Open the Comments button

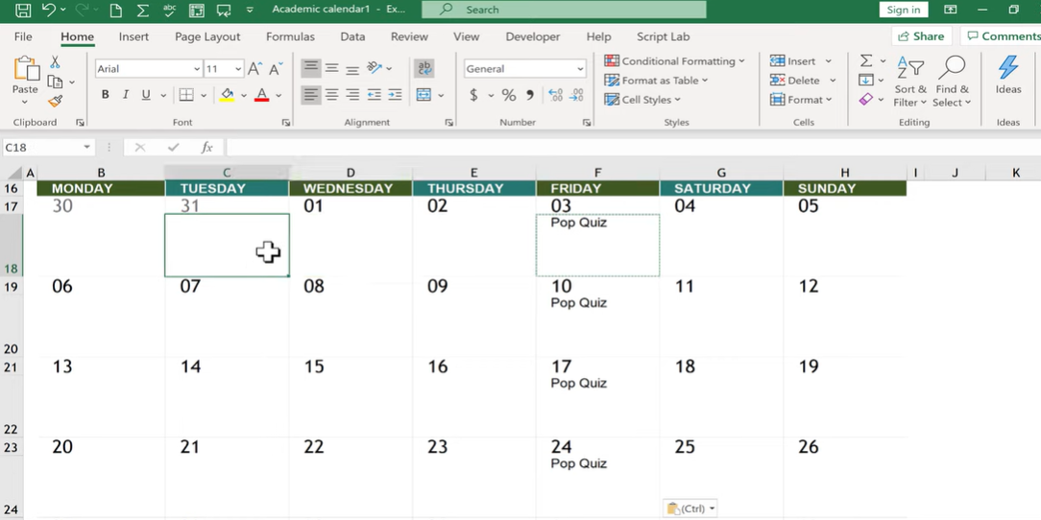click(x=1001, y=36)
